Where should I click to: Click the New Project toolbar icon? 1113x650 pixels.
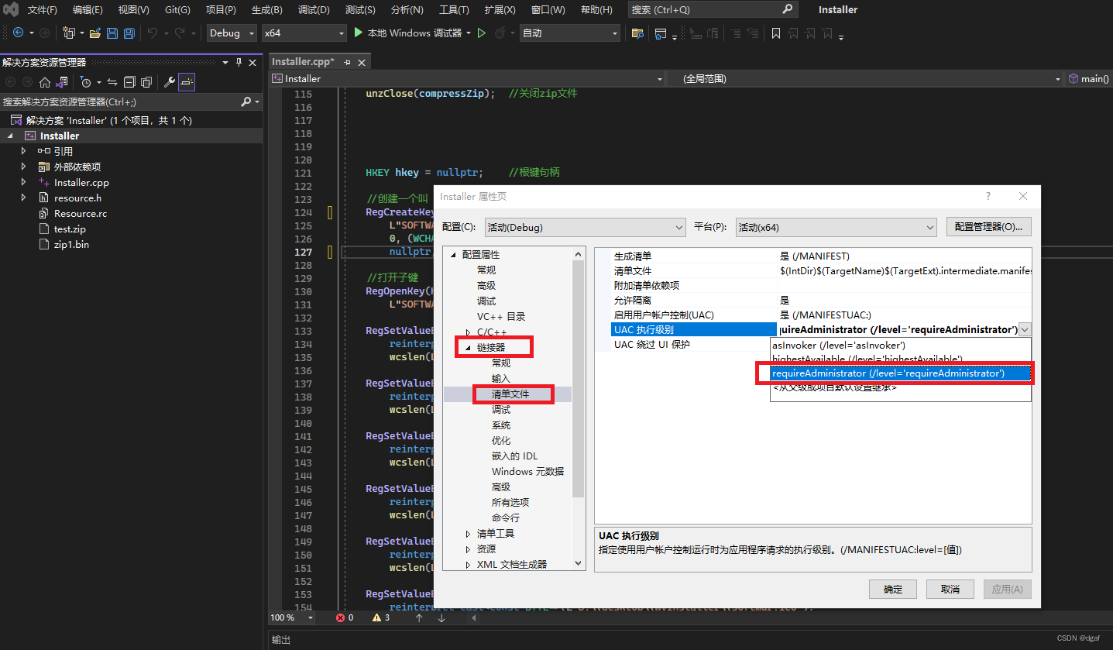69,33
